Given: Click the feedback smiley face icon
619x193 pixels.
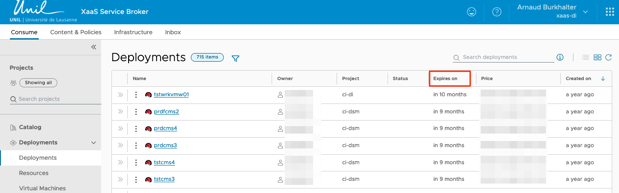Looking at the screenshot, I should coord(471,12).
